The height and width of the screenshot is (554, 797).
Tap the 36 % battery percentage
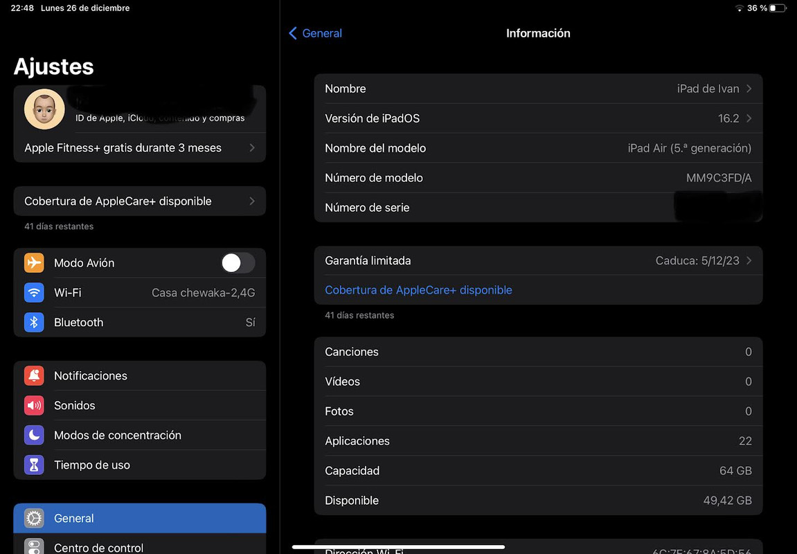pos(757,8)
